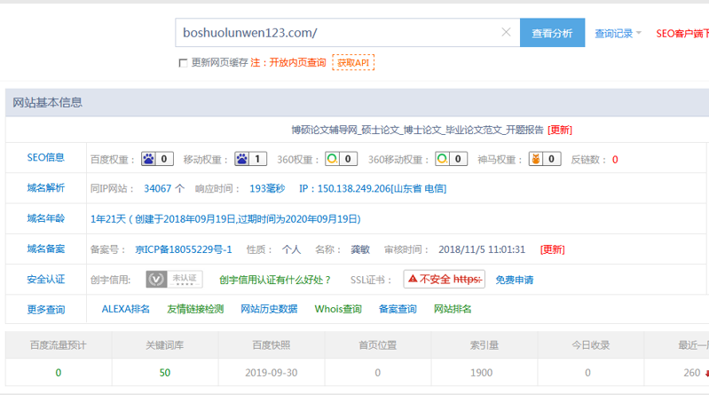Screen dimensions: 709x395
Task: Open Whois查询 link
Action: (338, 309)
